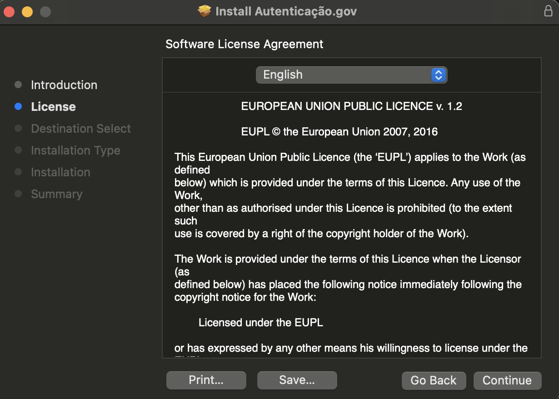Continue to the next installer step

(x=507, y=380)
